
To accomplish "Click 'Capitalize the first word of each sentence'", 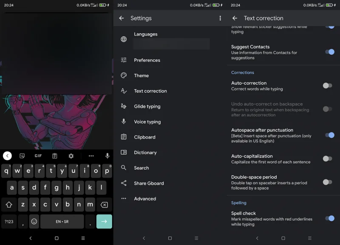I will [x=271, y=162].
